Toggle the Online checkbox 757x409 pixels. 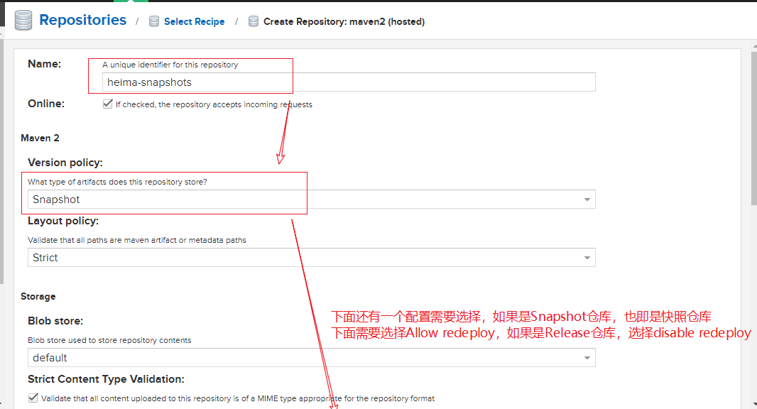click(x=107, y=104)
